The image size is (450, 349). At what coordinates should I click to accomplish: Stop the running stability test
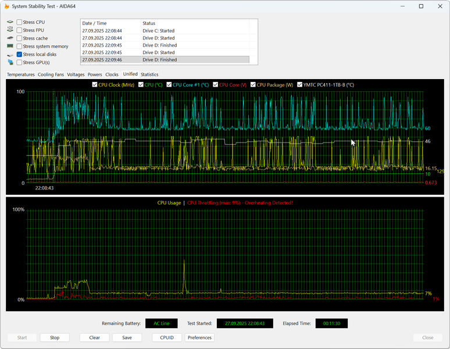click(54, 337)
